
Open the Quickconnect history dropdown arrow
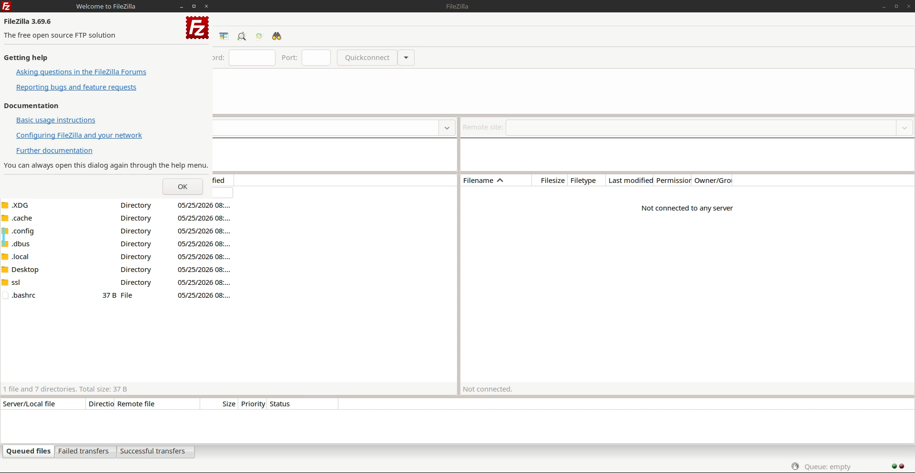406,58
